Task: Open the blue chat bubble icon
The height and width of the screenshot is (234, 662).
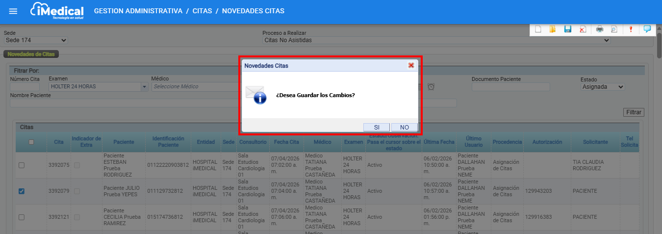Action: click(x=647, y=29)
